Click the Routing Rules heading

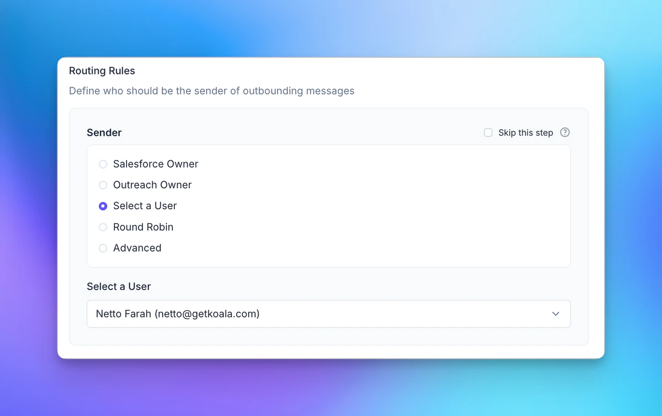102,71
